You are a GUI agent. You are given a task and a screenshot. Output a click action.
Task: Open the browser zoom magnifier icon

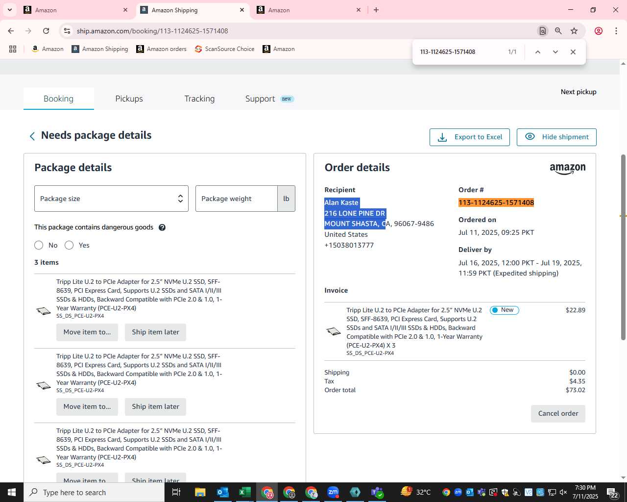pyautogui.click(x=558, y=31)
